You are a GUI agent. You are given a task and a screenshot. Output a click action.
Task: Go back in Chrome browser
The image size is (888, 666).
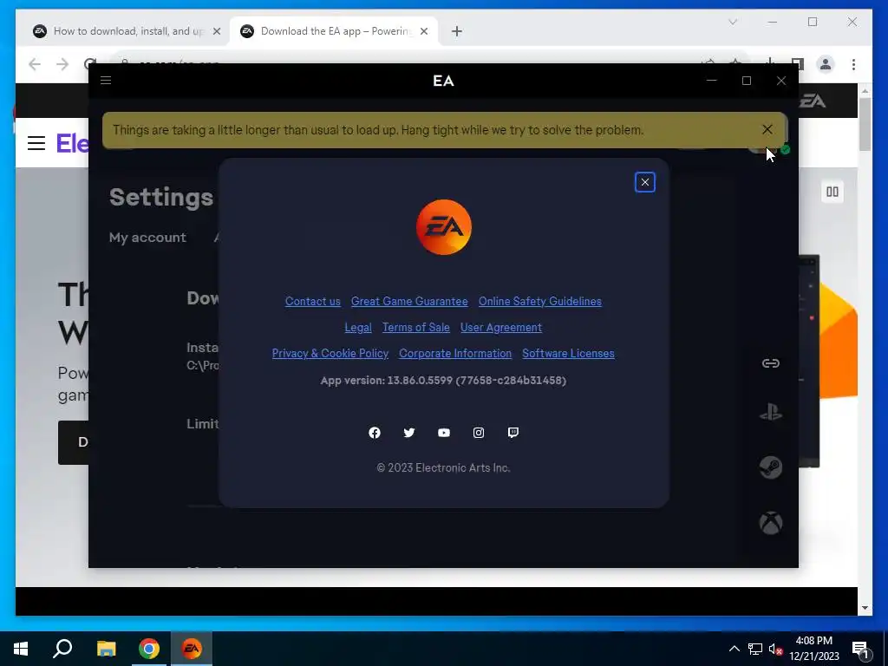35,64
